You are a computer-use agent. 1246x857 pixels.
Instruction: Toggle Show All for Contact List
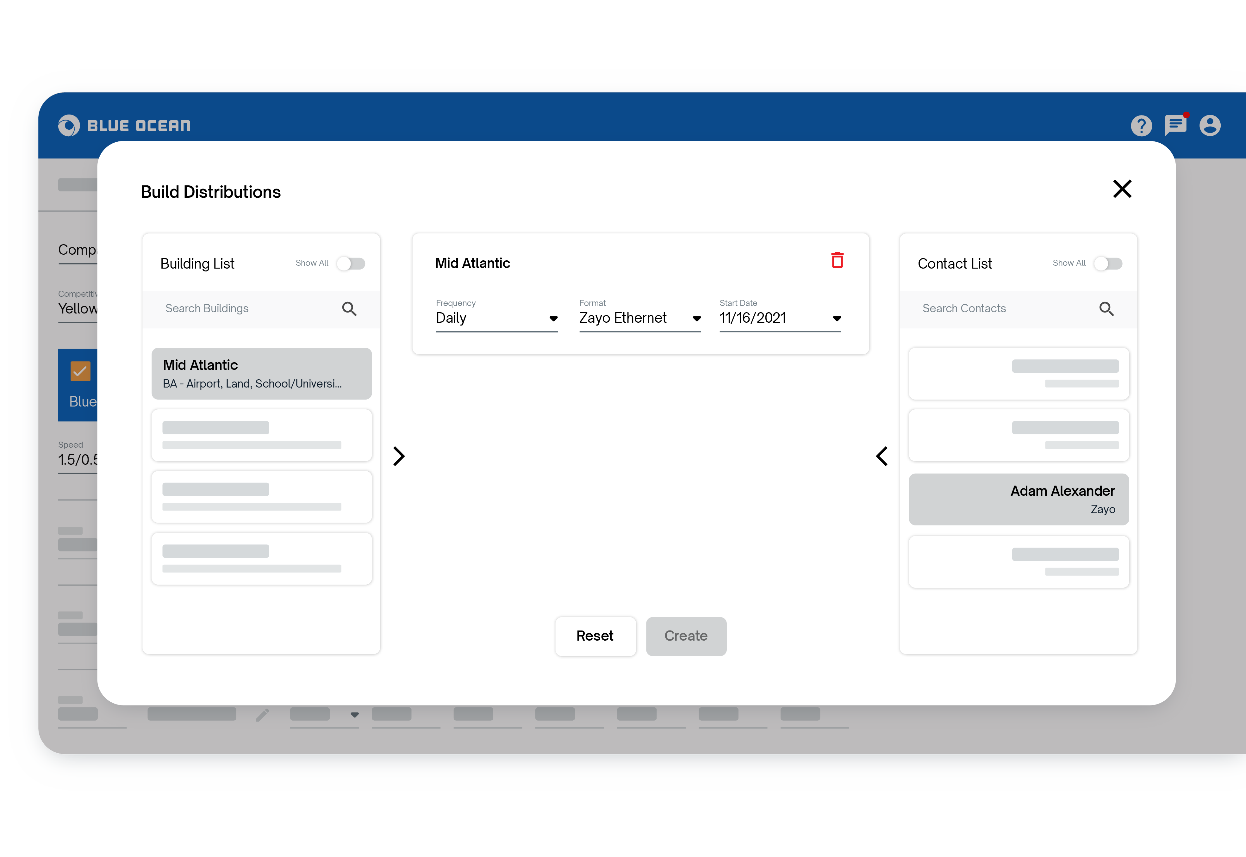tap(1108, 264)
